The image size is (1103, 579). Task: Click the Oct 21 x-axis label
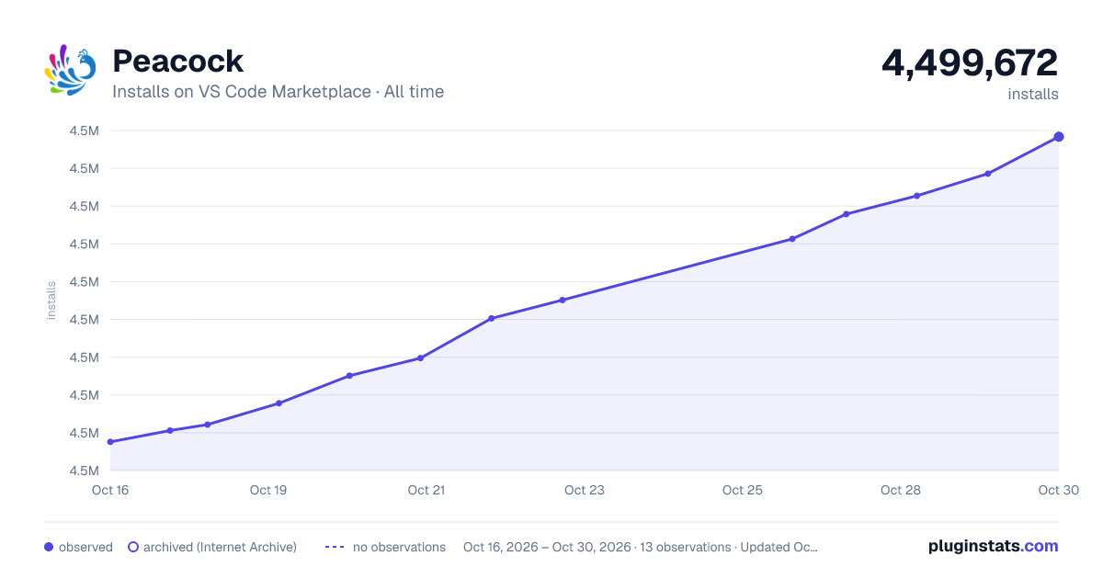[426, 490]
